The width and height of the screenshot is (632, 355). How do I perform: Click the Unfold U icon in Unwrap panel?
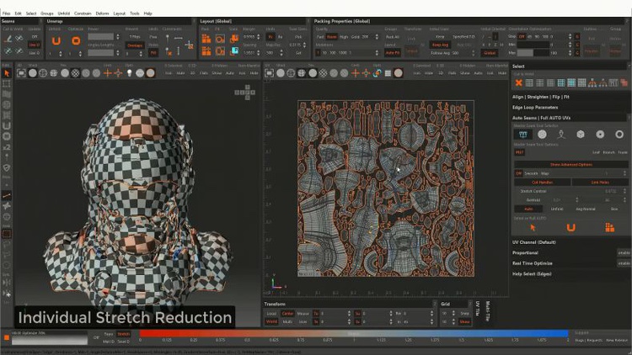click(57, 40)
